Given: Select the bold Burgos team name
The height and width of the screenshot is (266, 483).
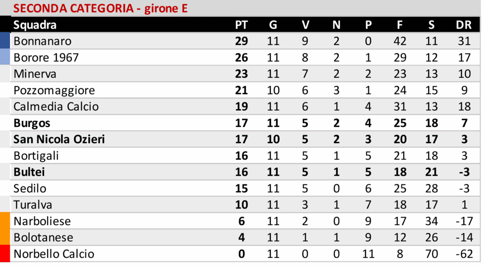Looking at the screenshot, I should (x=32, y=123).
